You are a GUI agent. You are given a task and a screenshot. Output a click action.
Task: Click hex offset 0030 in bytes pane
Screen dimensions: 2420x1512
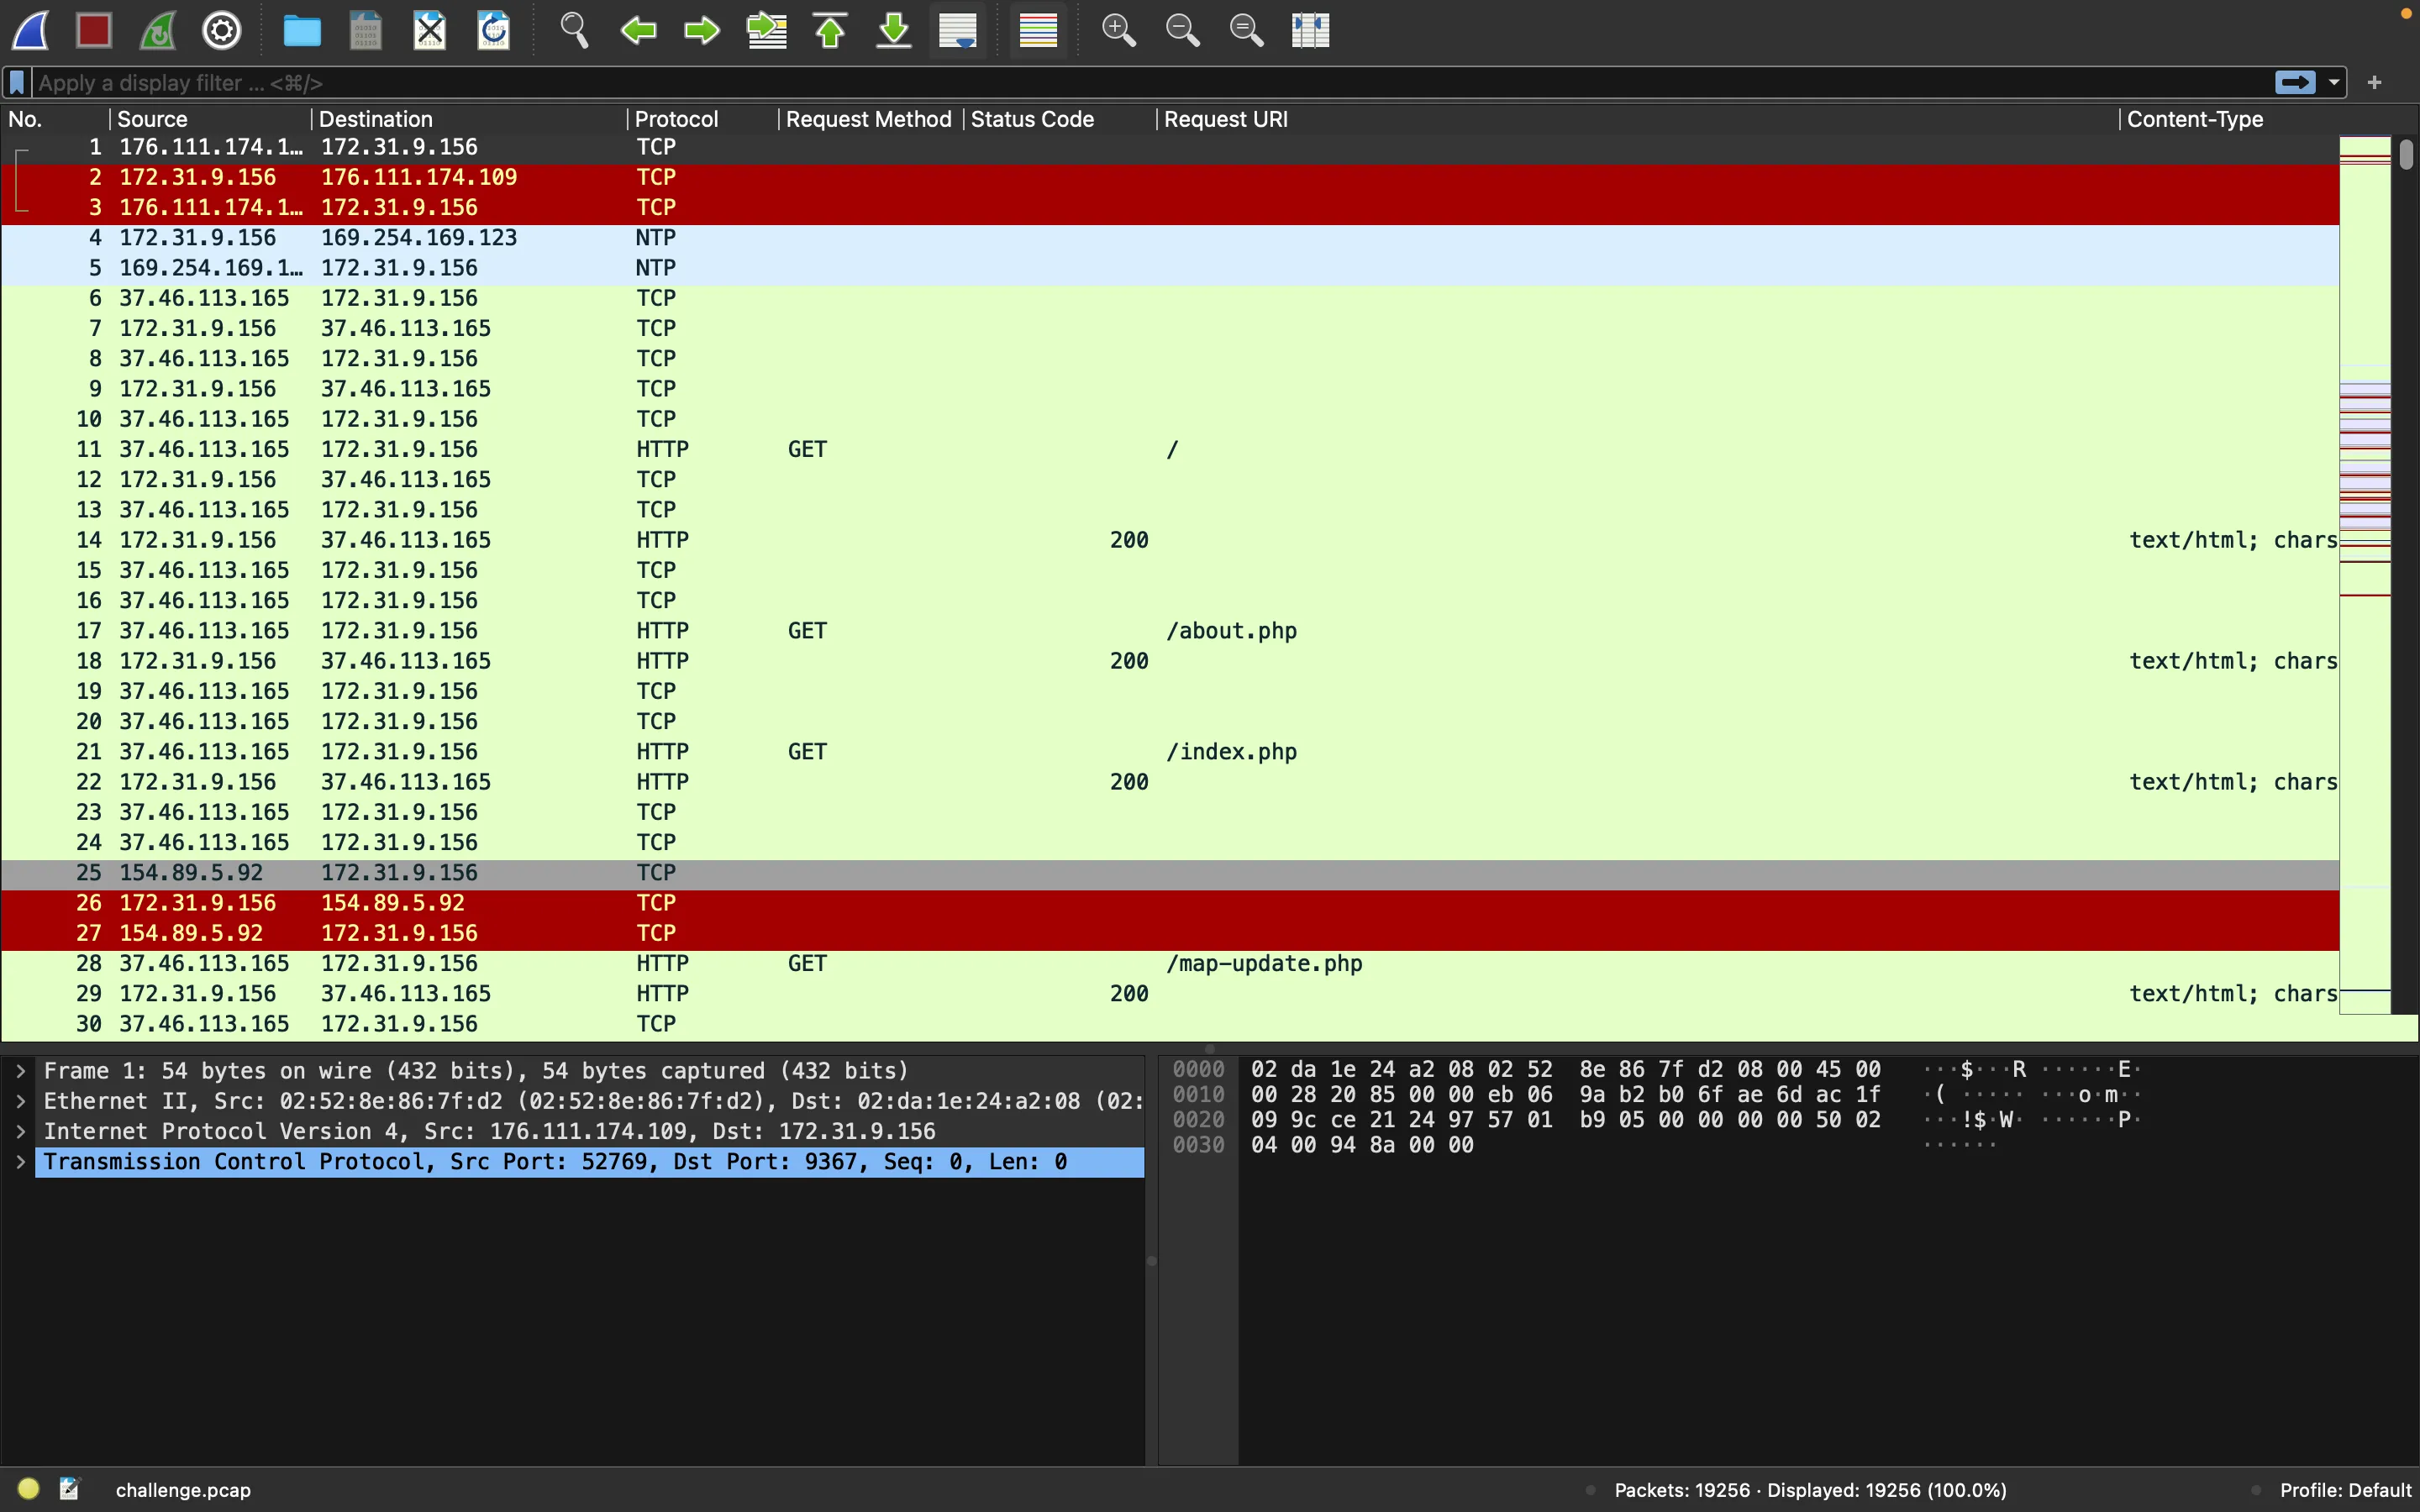pos(1198,1145)
